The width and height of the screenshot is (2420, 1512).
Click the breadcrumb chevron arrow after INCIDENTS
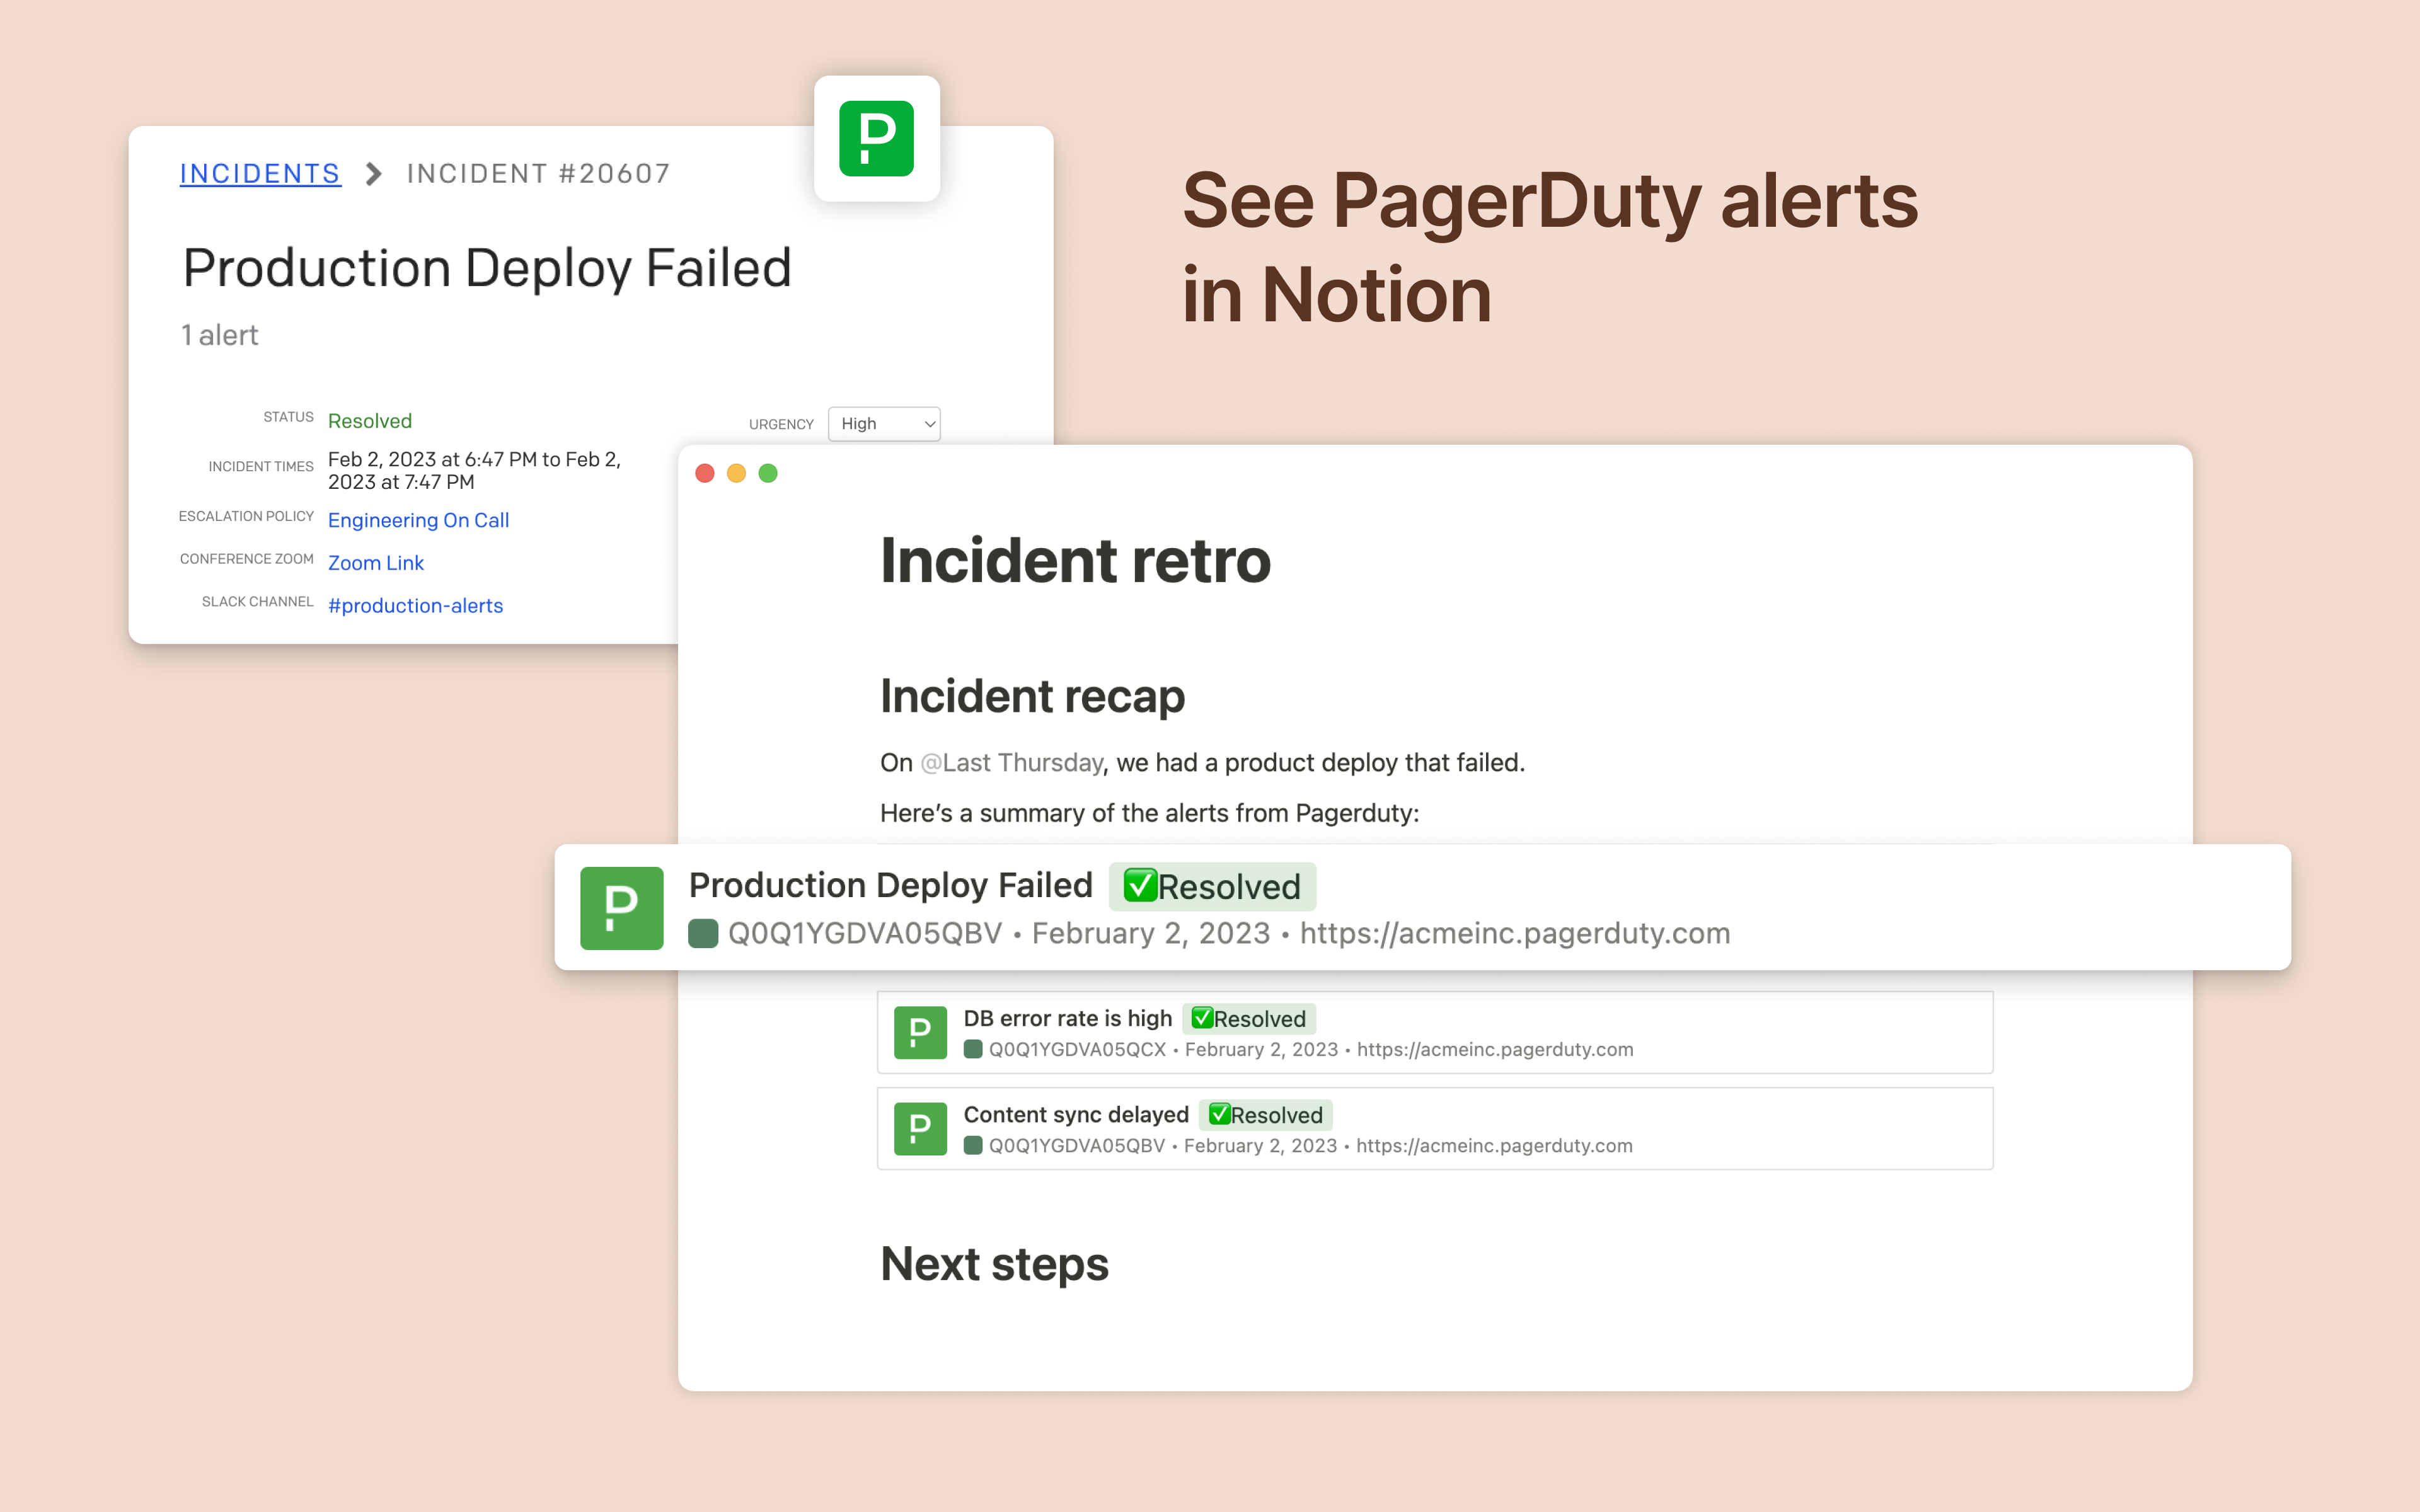click(374, 174)
